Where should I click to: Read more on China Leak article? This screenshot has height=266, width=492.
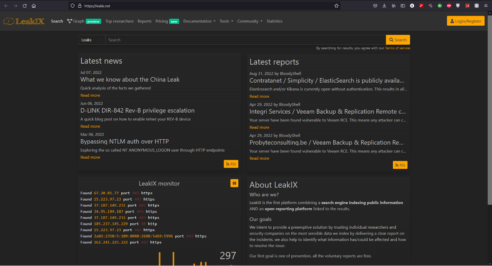tap(90, 95)
